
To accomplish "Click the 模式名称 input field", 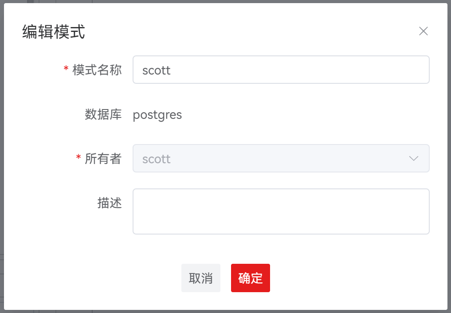I will tap(281, 70).
